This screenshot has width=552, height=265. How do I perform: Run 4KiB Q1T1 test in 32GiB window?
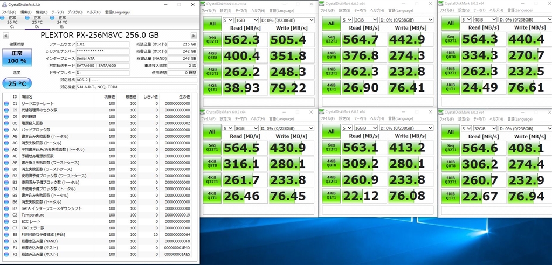coord(451,197)
